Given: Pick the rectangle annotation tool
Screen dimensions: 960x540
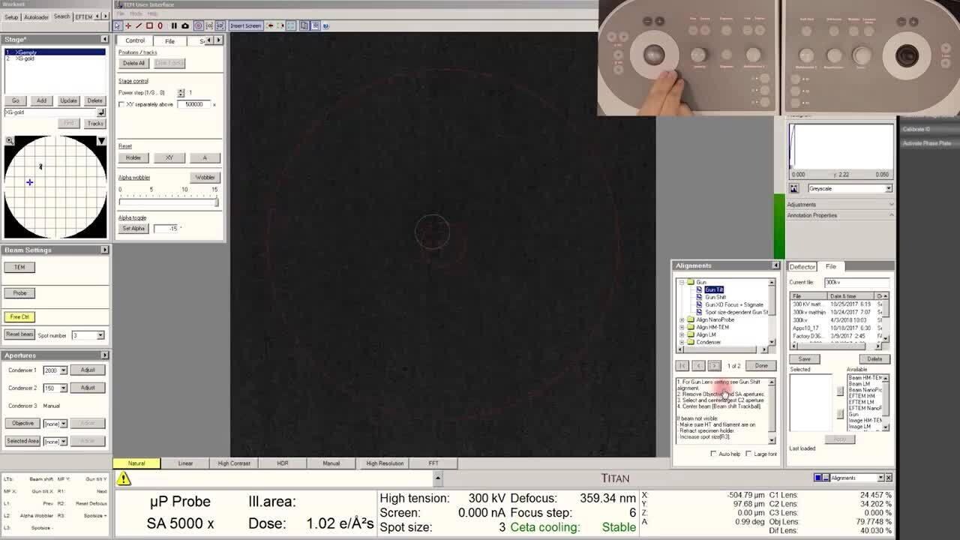Looking at the screenshot, I should coord(149,25).
